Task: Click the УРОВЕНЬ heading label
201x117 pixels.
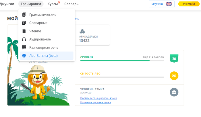Action: pos(87,57)
